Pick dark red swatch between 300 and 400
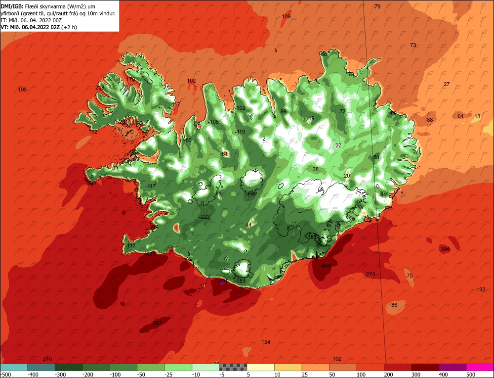494x378 pixels. pyautogui.click(x=425, y=367)
